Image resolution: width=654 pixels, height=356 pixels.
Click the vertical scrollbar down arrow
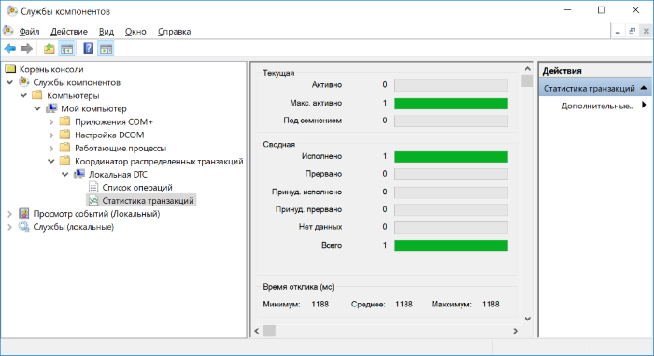pos(528,319)
